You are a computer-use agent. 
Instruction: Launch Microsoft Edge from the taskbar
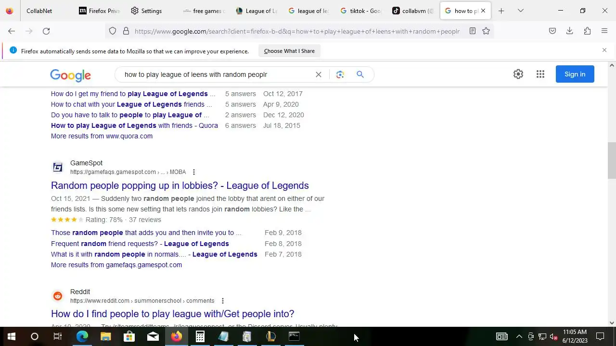[82, 336]
